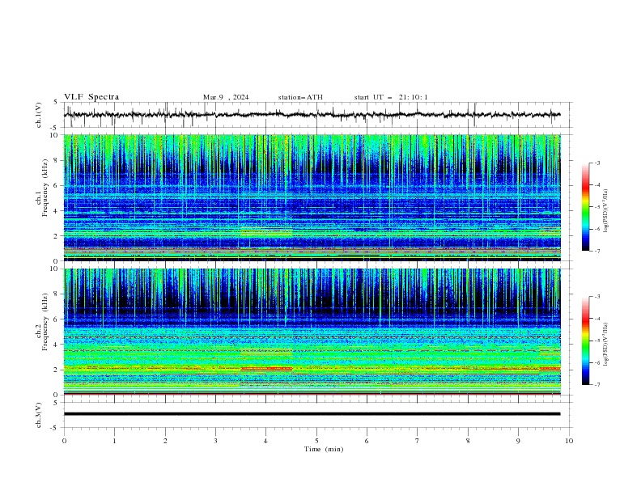Viewport: 641px width, 495px height.
Task: Click the "10" tick on ch.2 frequency axis
Action: click(x=54, y=269)
